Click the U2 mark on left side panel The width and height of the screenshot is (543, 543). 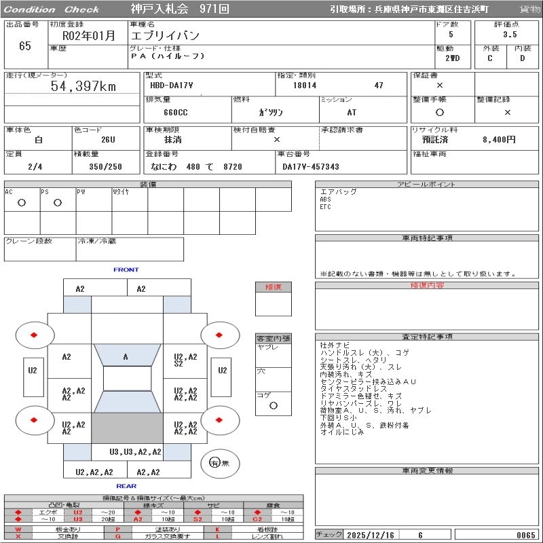(x=32, y=371)
